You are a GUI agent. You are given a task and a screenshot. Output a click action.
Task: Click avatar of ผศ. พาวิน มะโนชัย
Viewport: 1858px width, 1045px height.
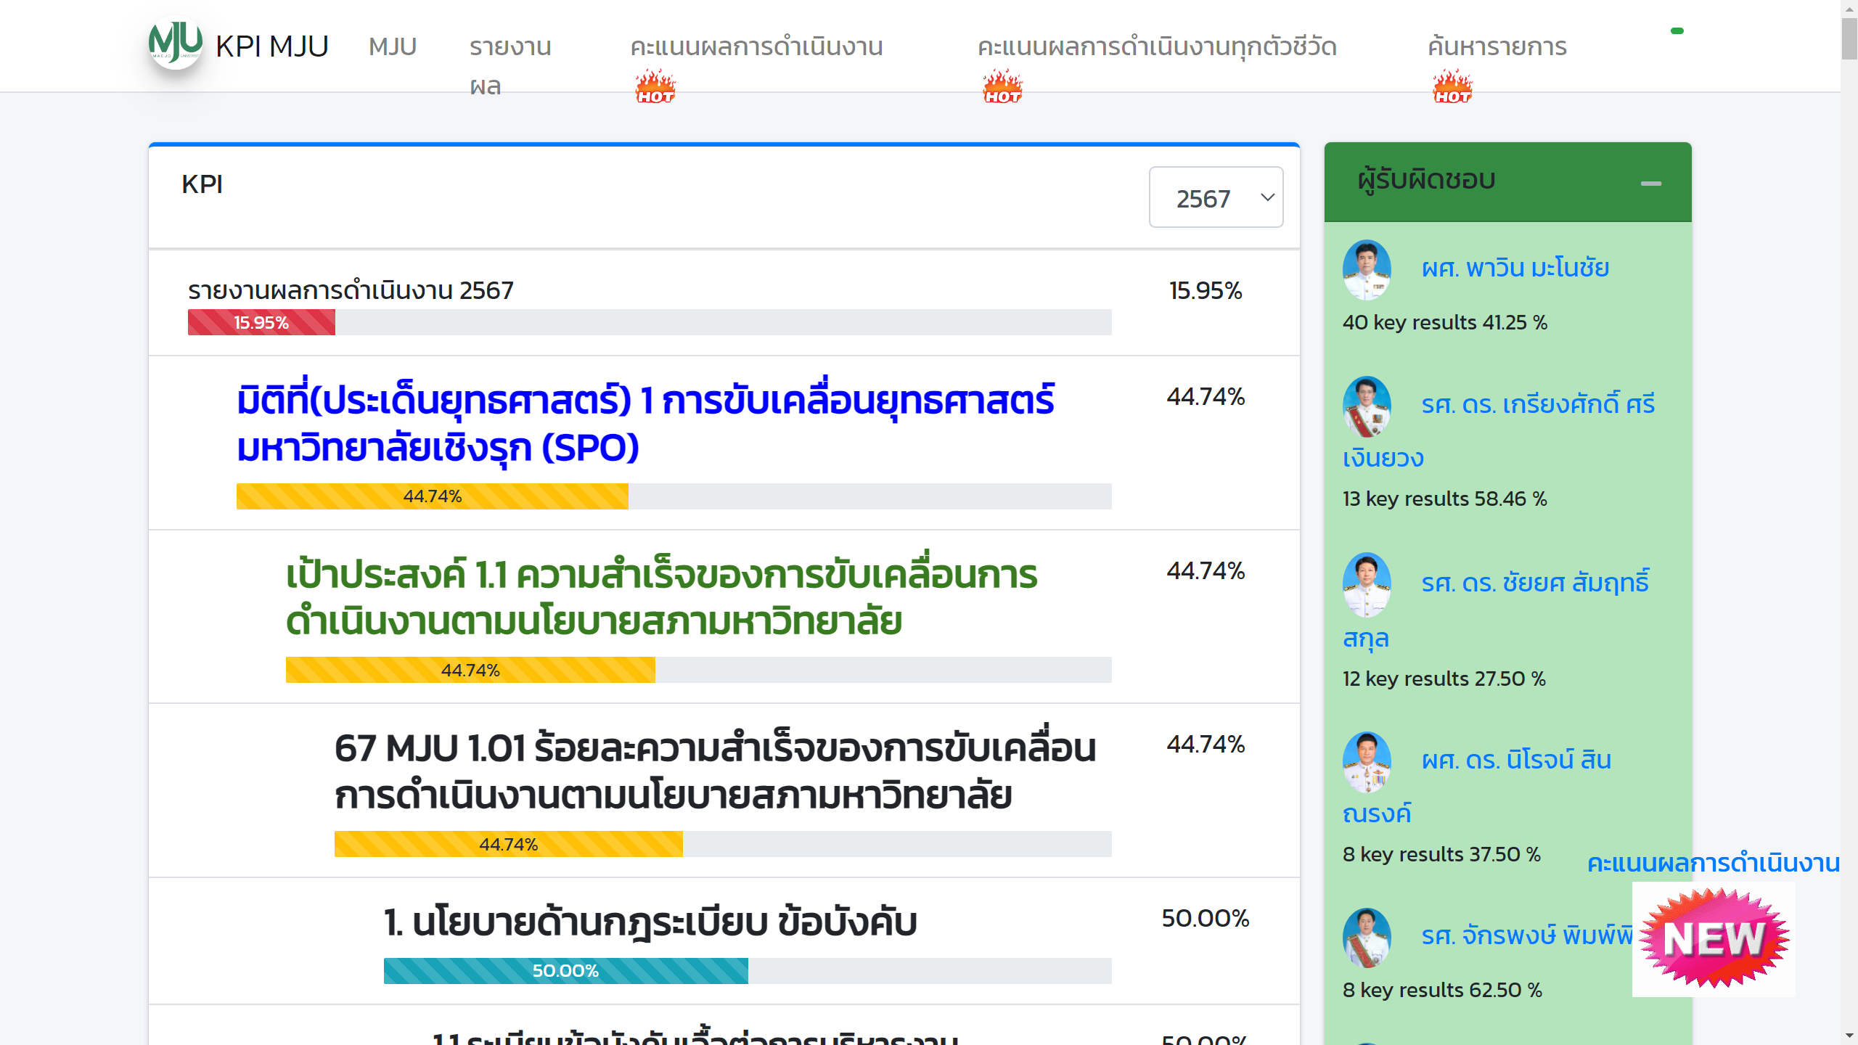point(1367,269)
